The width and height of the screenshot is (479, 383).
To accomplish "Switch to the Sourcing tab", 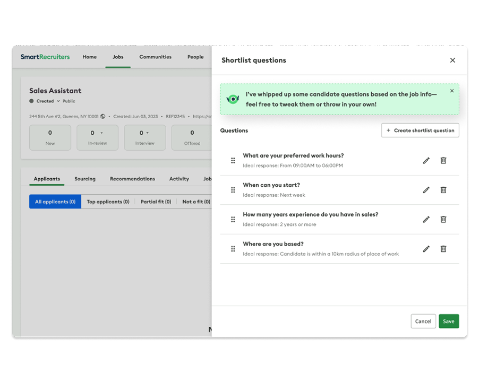I will (x=84, y=179).
